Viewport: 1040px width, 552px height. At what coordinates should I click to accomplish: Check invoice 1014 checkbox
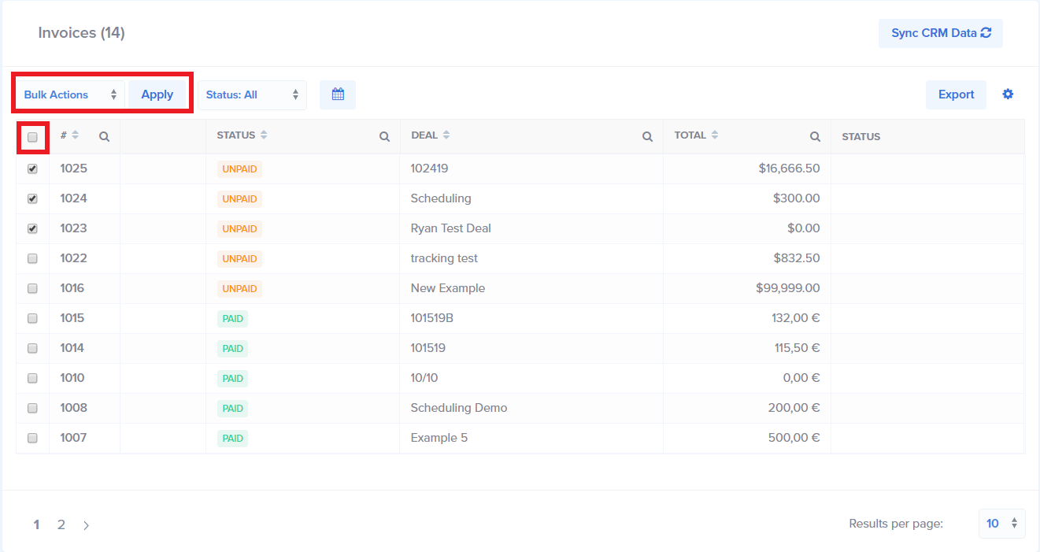(32, 348)
